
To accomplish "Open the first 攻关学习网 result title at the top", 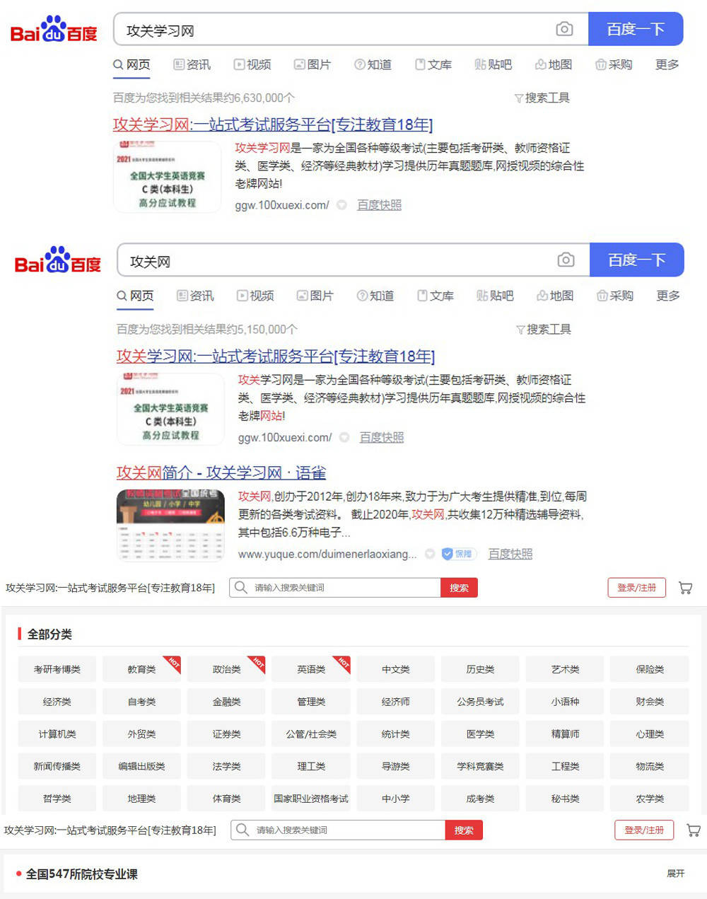I will pyautogui.click(x=273, y=124).
